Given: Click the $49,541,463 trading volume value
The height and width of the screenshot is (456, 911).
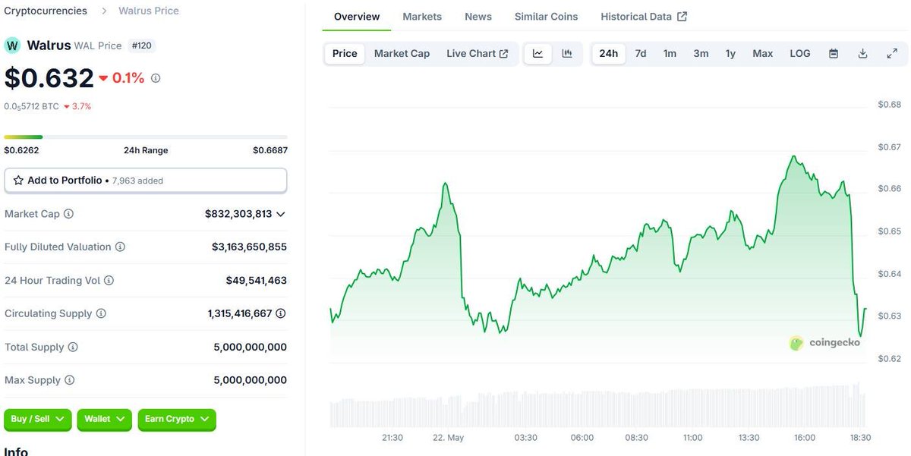Looking at the screenshot, I should pyautogui.click(x=257, y=281).
